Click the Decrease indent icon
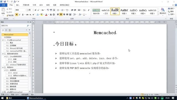This screenshot has height=100, width=177. pos(72,10)
